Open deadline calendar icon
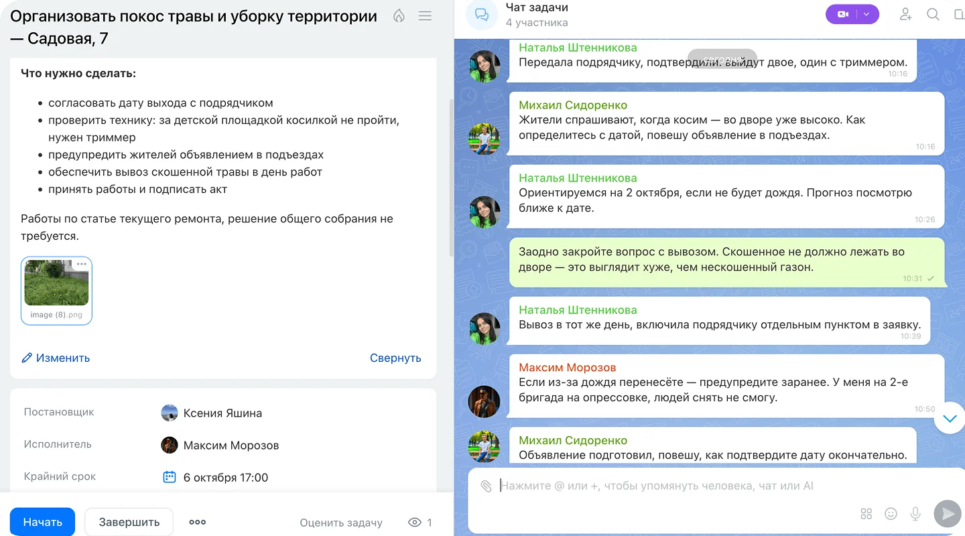The width and height of the screenshot is (965, 536). [x=170, y=477]
